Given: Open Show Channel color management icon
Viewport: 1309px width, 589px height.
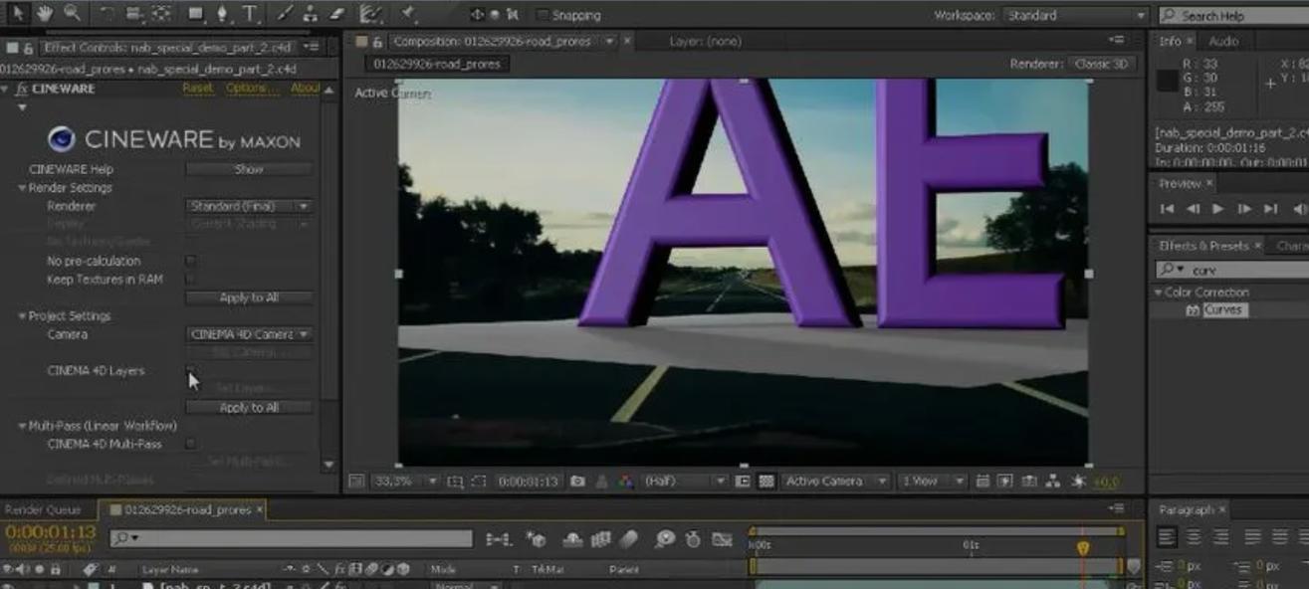Looking at the screenshot, I should point(625,482).
